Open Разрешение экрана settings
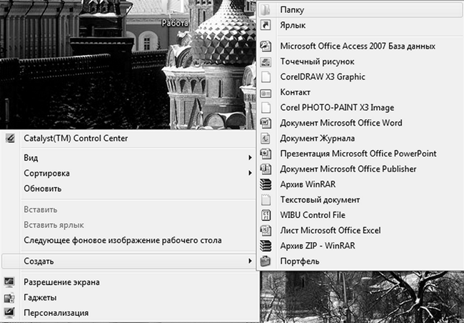 pos(61,282)
